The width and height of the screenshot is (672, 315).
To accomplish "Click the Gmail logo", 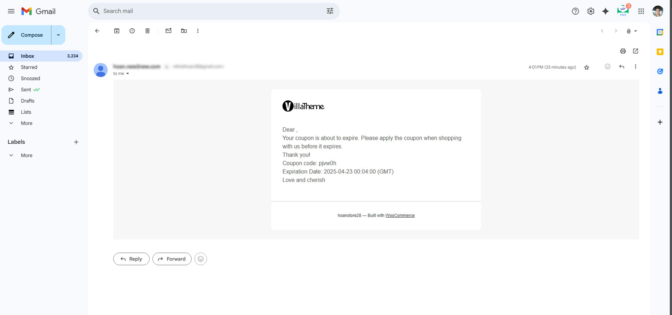I will pos(38,11).
